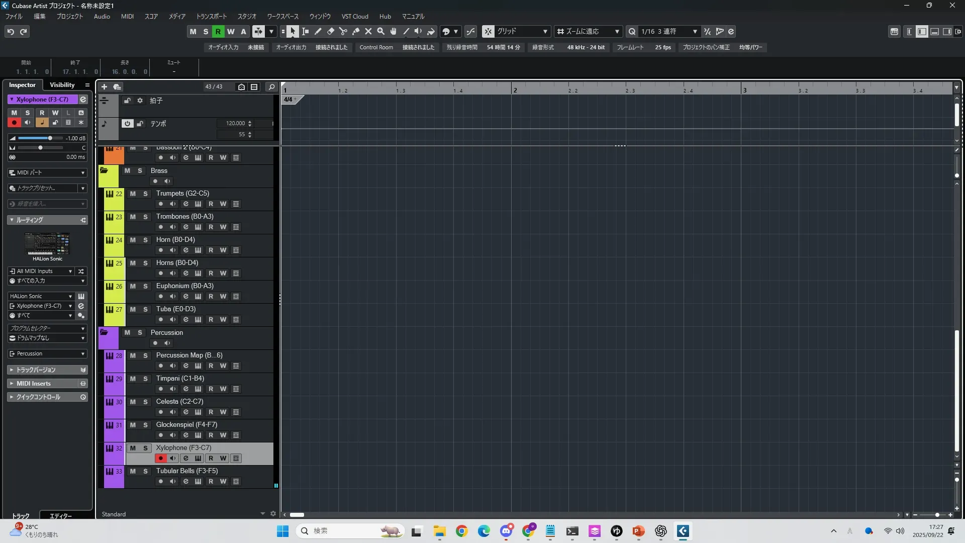Viewport: 965px width, 543px height.
Task: Select the Erase tool
Action: coord(331,31)
